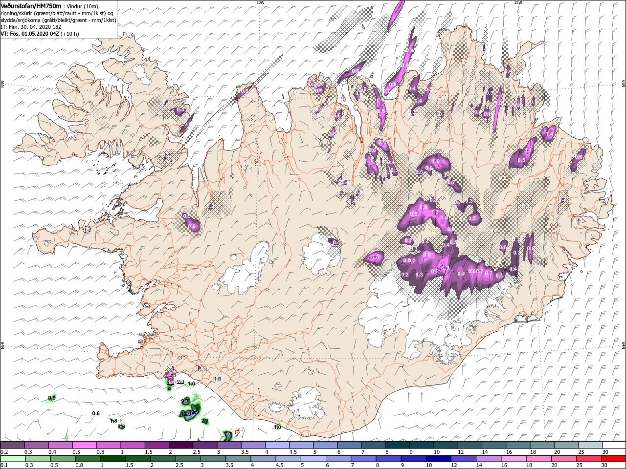
Task: Click the 'IT: Fim. 30. 04. 2020 18Z' line
Action: (x=30, y=27)
